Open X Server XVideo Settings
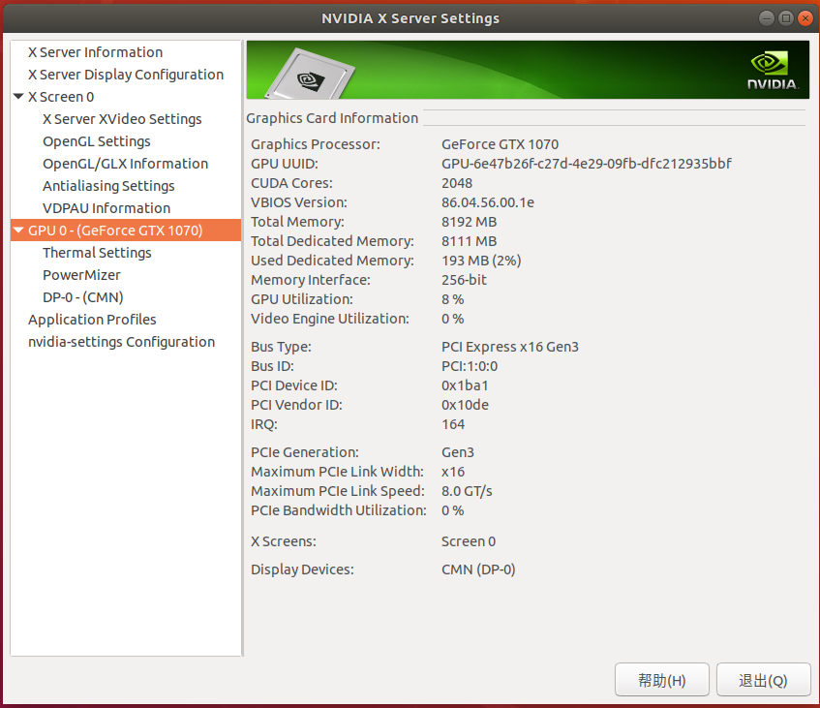This screenshot has height=708, width=820. 122,119
